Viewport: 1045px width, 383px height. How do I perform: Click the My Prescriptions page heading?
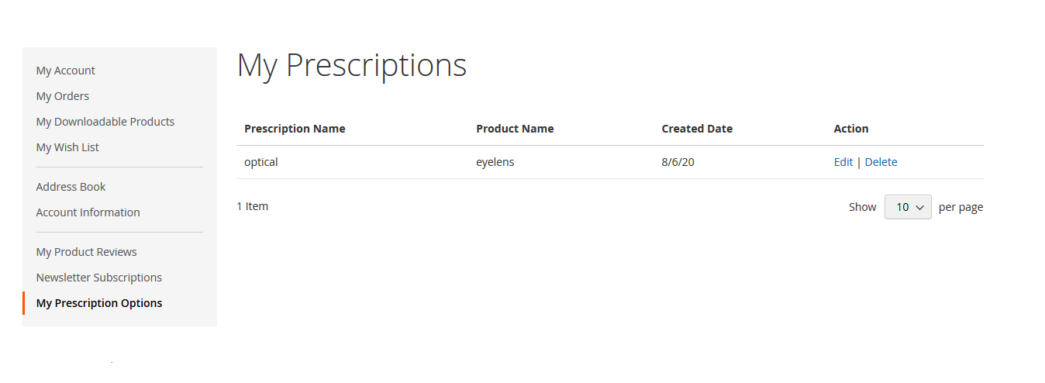coord(352,66)
